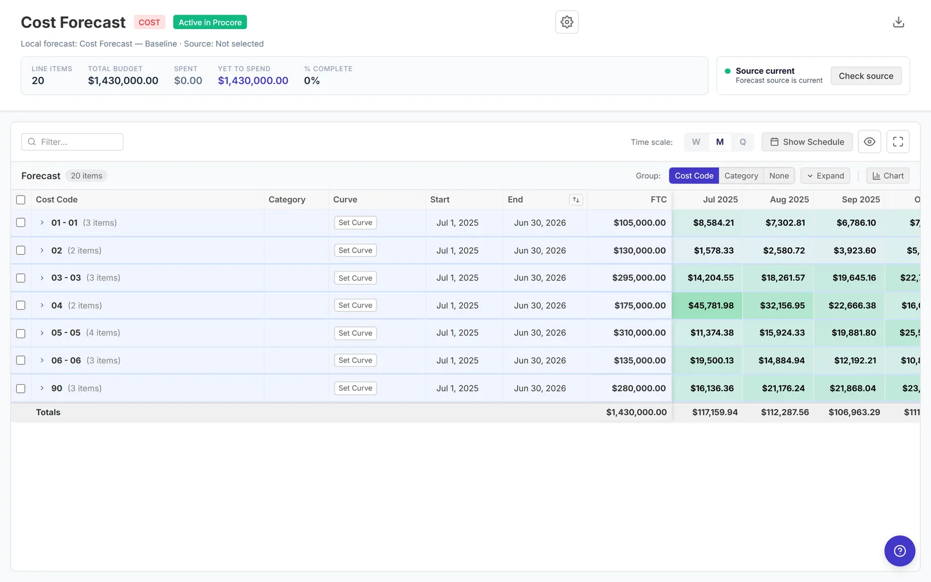The height and width of the screenshot is (582, 931).
Task: Switch time scale to Weekly (W)
Action: 696,142
